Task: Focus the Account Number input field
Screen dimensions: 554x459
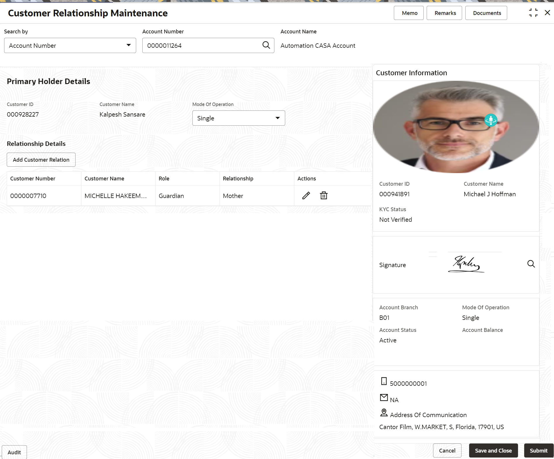Action: point(202,45)
